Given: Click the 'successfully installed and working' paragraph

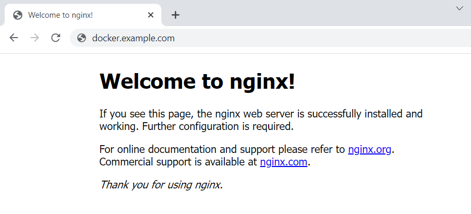Looking at the screenshot, I should (261, 120).
